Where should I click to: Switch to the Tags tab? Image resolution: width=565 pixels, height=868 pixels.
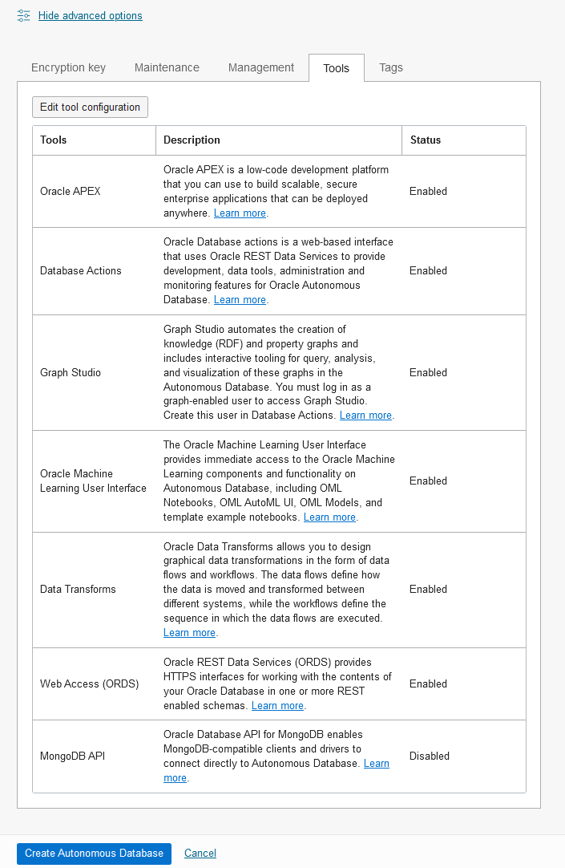391,67
